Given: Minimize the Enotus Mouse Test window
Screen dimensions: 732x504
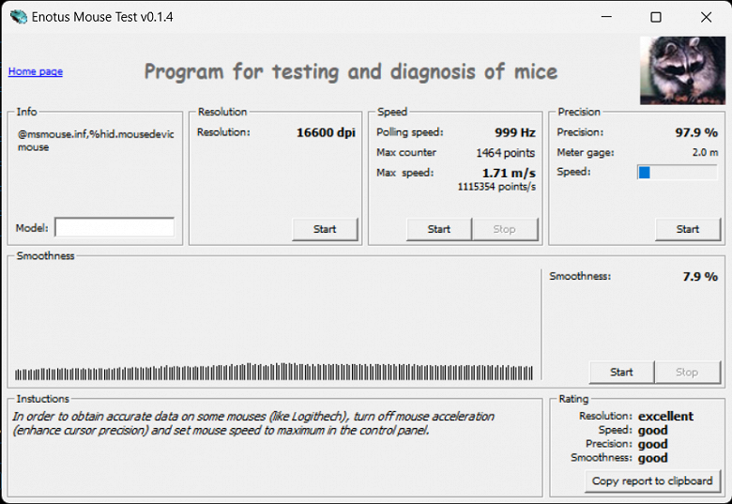Looking at the screenshot, I should coord(606,17).
